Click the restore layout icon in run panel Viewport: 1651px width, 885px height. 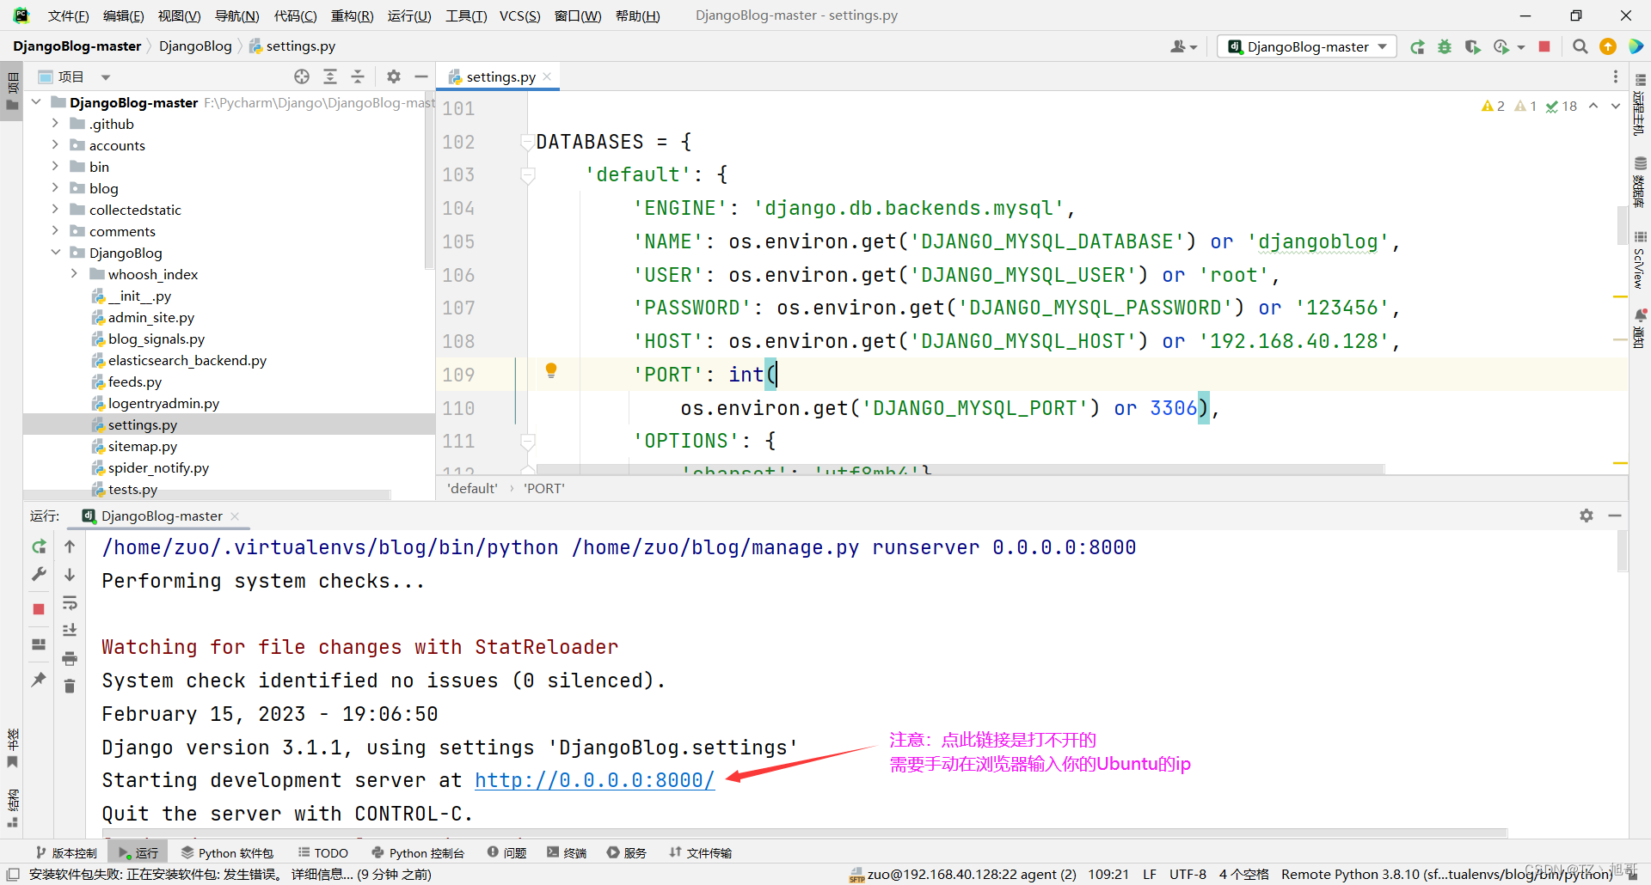click(x=39, y=644)
